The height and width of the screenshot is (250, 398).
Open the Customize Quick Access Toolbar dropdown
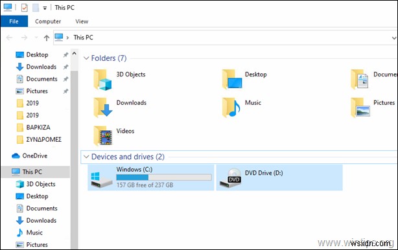tap(45, 8)
